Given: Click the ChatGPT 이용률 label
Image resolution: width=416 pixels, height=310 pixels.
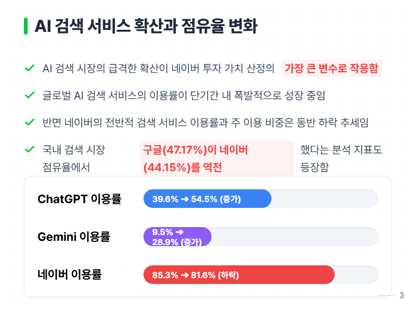Looking at the screenshot, I should (x=79, y=199).
